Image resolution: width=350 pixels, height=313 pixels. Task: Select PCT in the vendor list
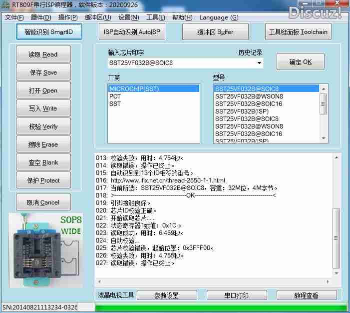(x=115, y=96)
